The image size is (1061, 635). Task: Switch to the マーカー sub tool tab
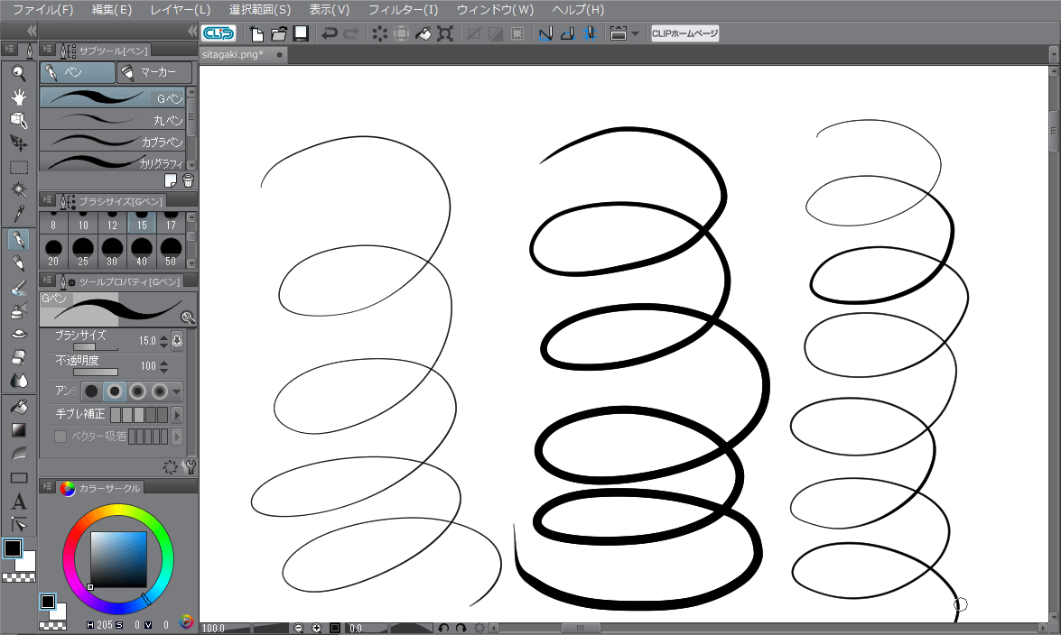tap(154, 72)
